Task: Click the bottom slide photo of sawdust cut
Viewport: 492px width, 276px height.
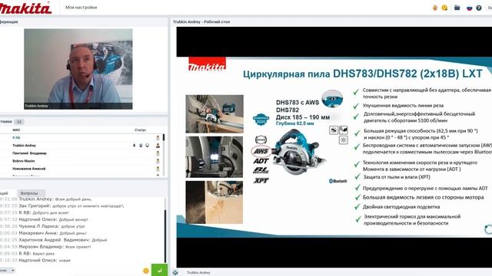Action: [214, 202]
